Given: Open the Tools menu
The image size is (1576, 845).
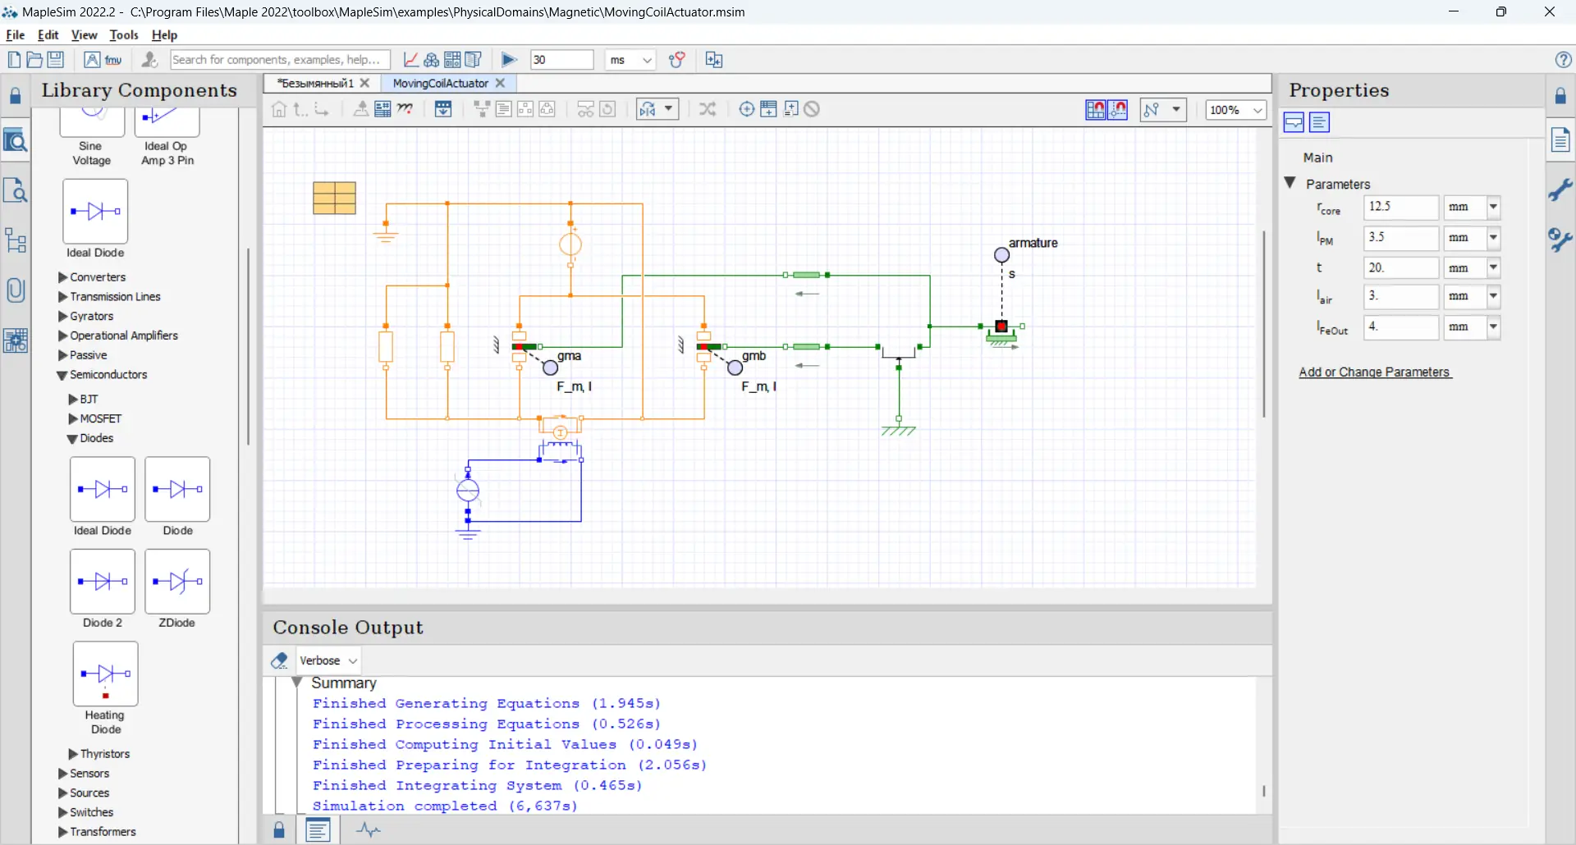Looking at the screenshot, I should pyautogui.click(x=124, y=35).
